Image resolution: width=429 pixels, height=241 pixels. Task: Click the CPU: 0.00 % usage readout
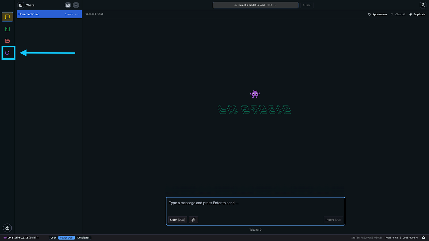click(410, 238)
